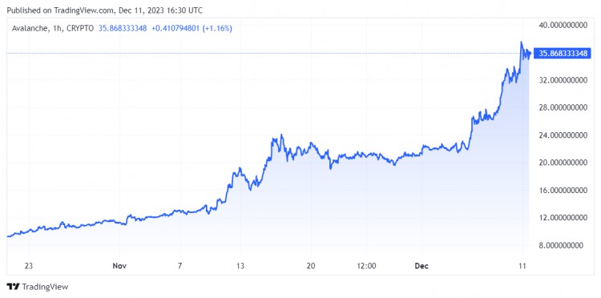Click the CRYPTO exchange label
Viewport: 601px width, 298px height.
79,28
